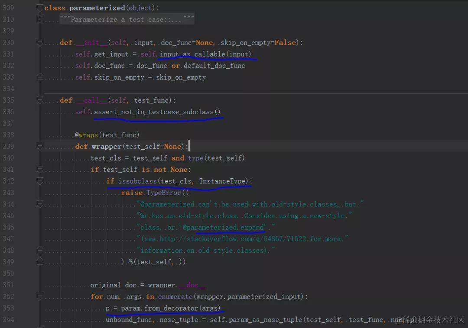Expand the folded docstring plus marker on line 310
The width and height of the screenshot is (468, 328).
click(40, 19)
